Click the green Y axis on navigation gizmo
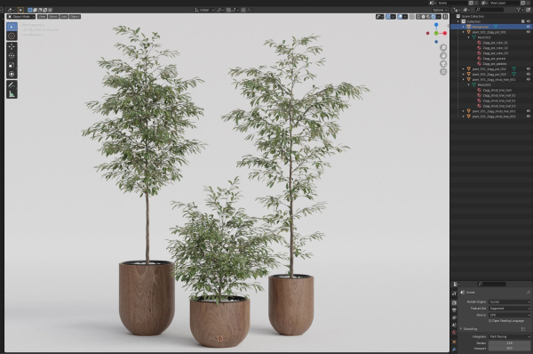This screenshot has height=354, width=533. coord(436,34)
